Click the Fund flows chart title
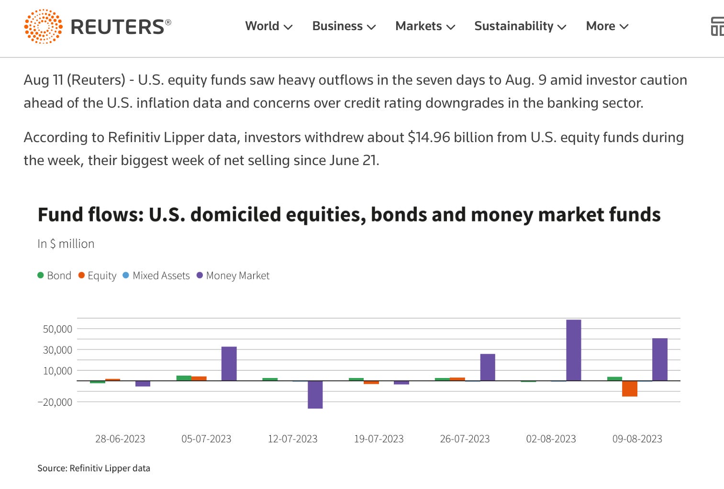 pos(349,215)
